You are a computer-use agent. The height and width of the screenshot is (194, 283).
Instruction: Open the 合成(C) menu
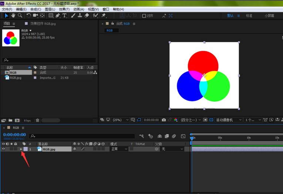36,9
